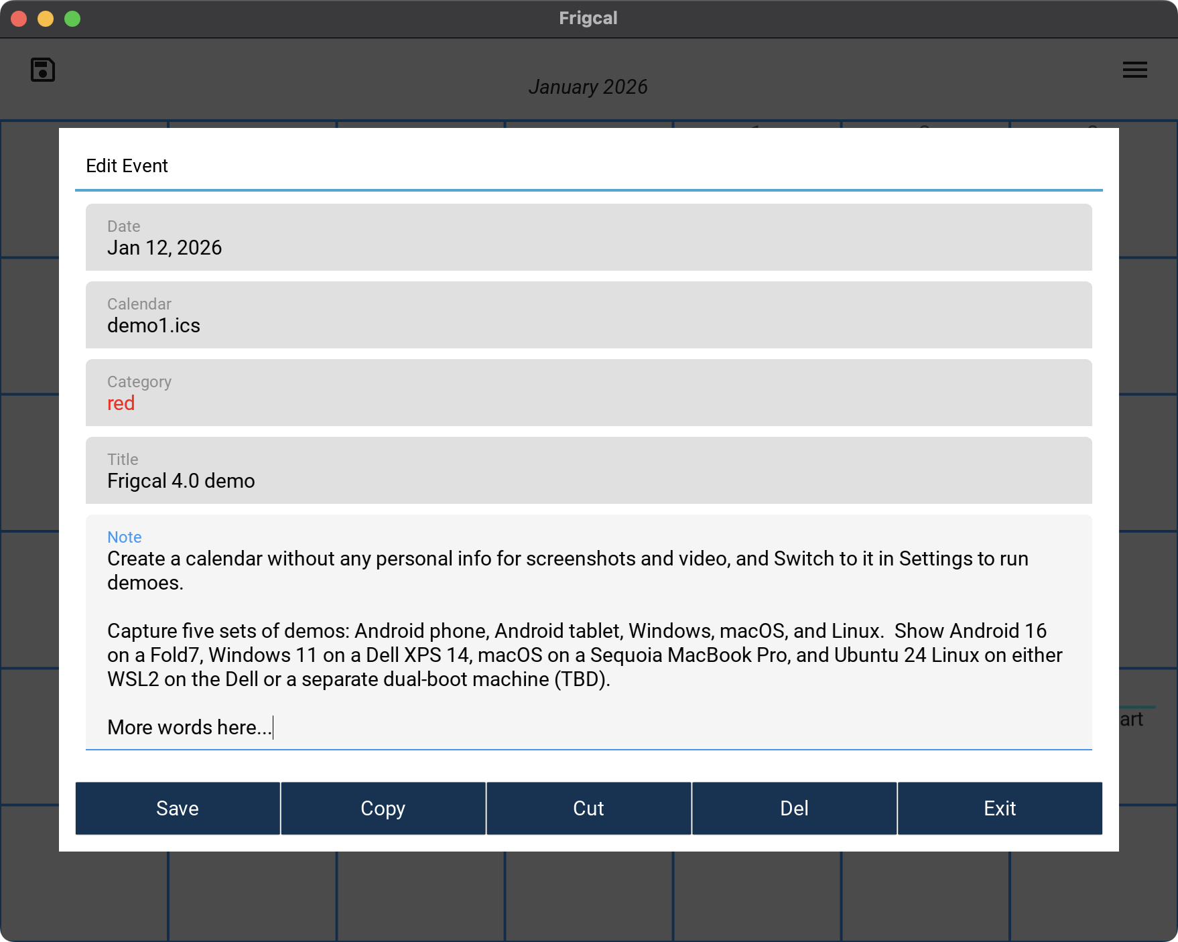The width and height of the screenshot is (1178, 942).
Task: Open the Category selector showing red
Action: (x=589, y=393)
